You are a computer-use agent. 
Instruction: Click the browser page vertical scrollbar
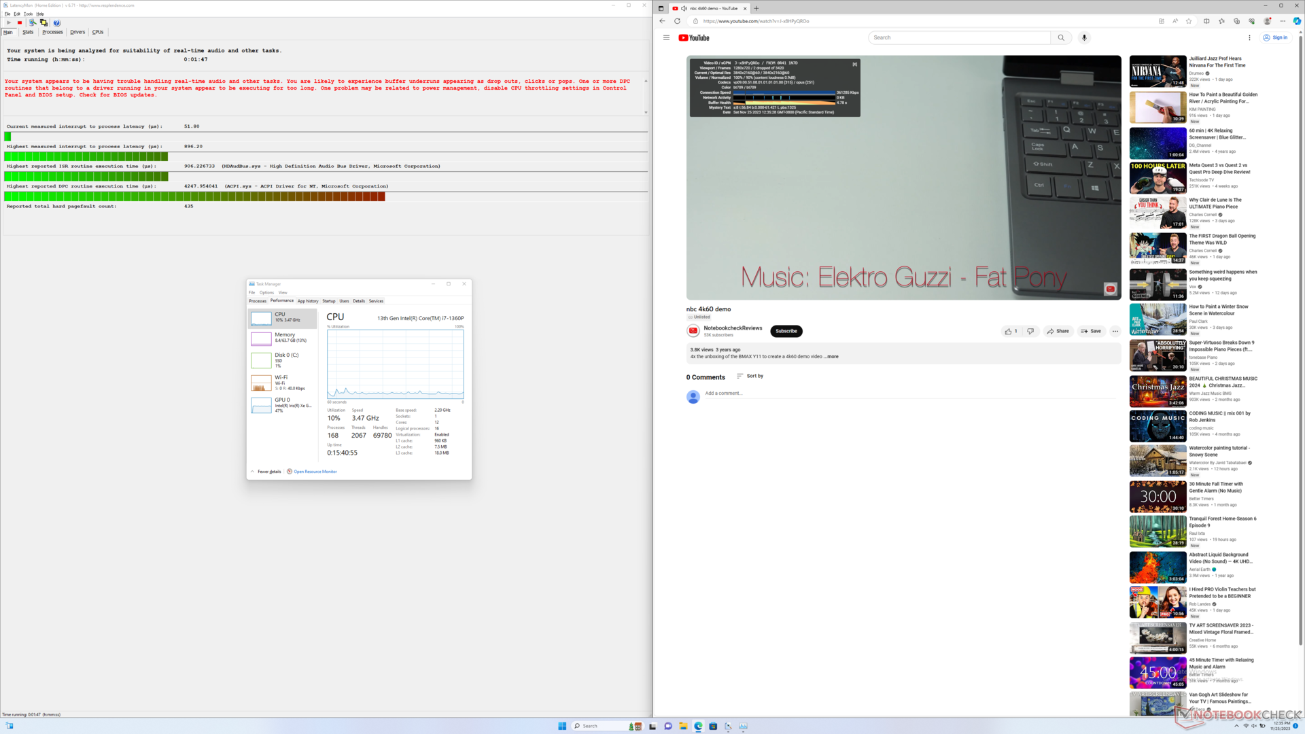1300,340
